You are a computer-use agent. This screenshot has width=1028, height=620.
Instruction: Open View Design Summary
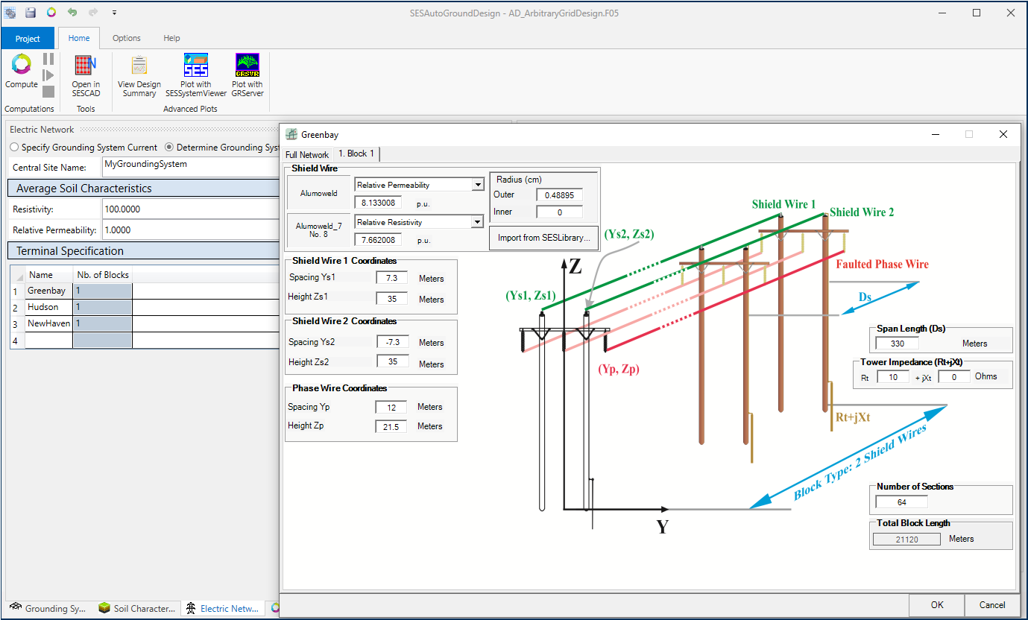[x=139, y=75]
